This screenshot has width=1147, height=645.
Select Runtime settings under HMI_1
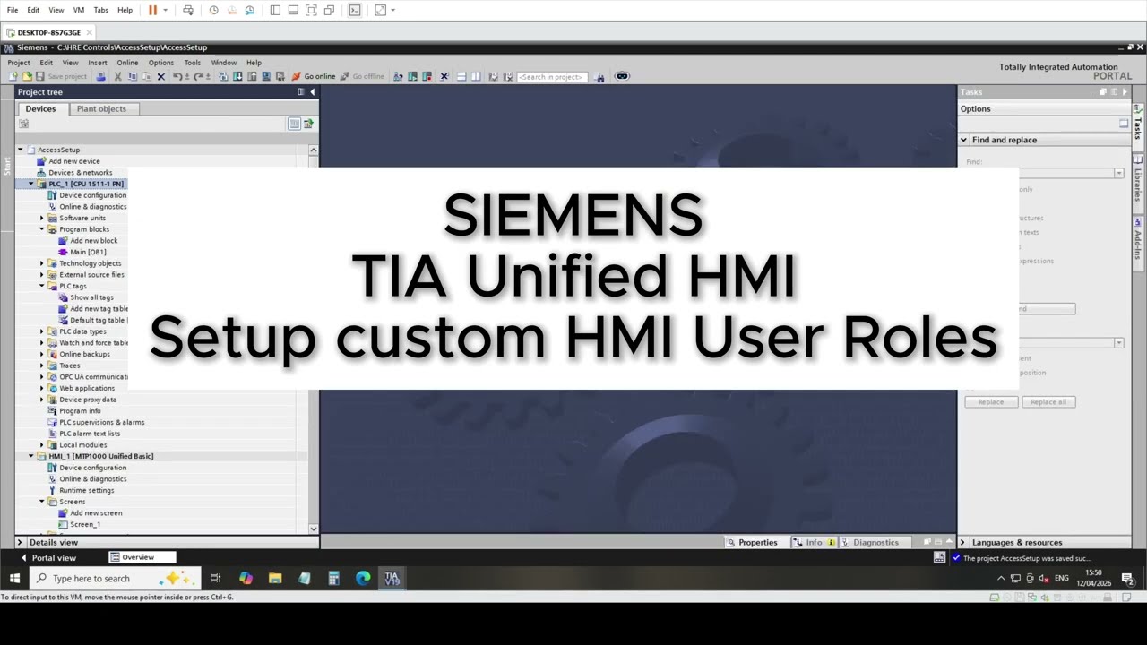[x=86, y=490]
